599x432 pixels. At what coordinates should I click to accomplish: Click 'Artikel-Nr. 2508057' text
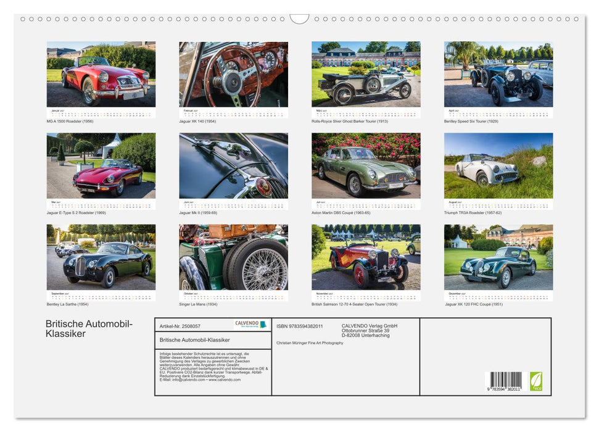180,326
